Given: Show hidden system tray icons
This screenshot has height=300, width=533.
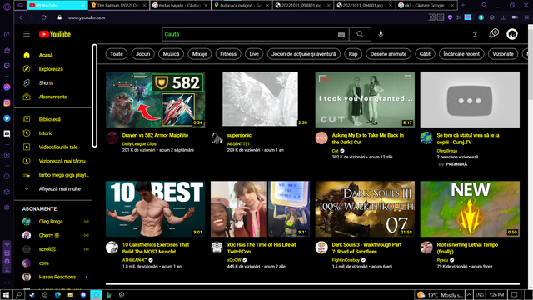Looking at the screenshot, I should pos(469,295).
